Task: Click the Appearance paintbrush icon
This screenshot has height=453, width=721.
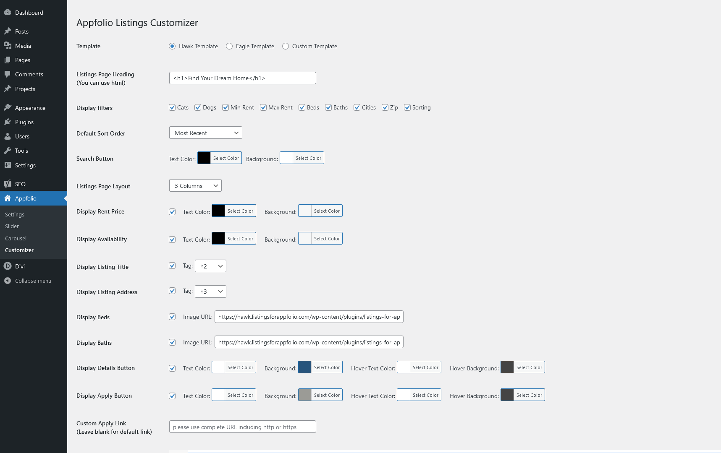Action: pos(8,108)
